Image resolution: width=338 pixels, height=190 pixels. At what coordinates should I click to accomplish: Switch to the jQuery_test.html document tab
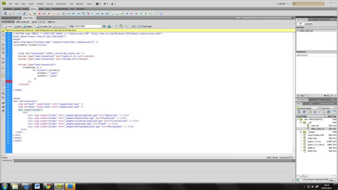click(9, 17)
